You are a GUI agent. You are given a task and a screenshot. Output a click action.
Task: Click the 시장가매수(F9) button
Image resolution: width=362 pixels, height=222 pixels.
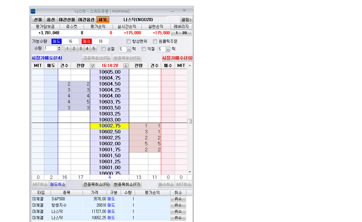click(x=177, y=58)
